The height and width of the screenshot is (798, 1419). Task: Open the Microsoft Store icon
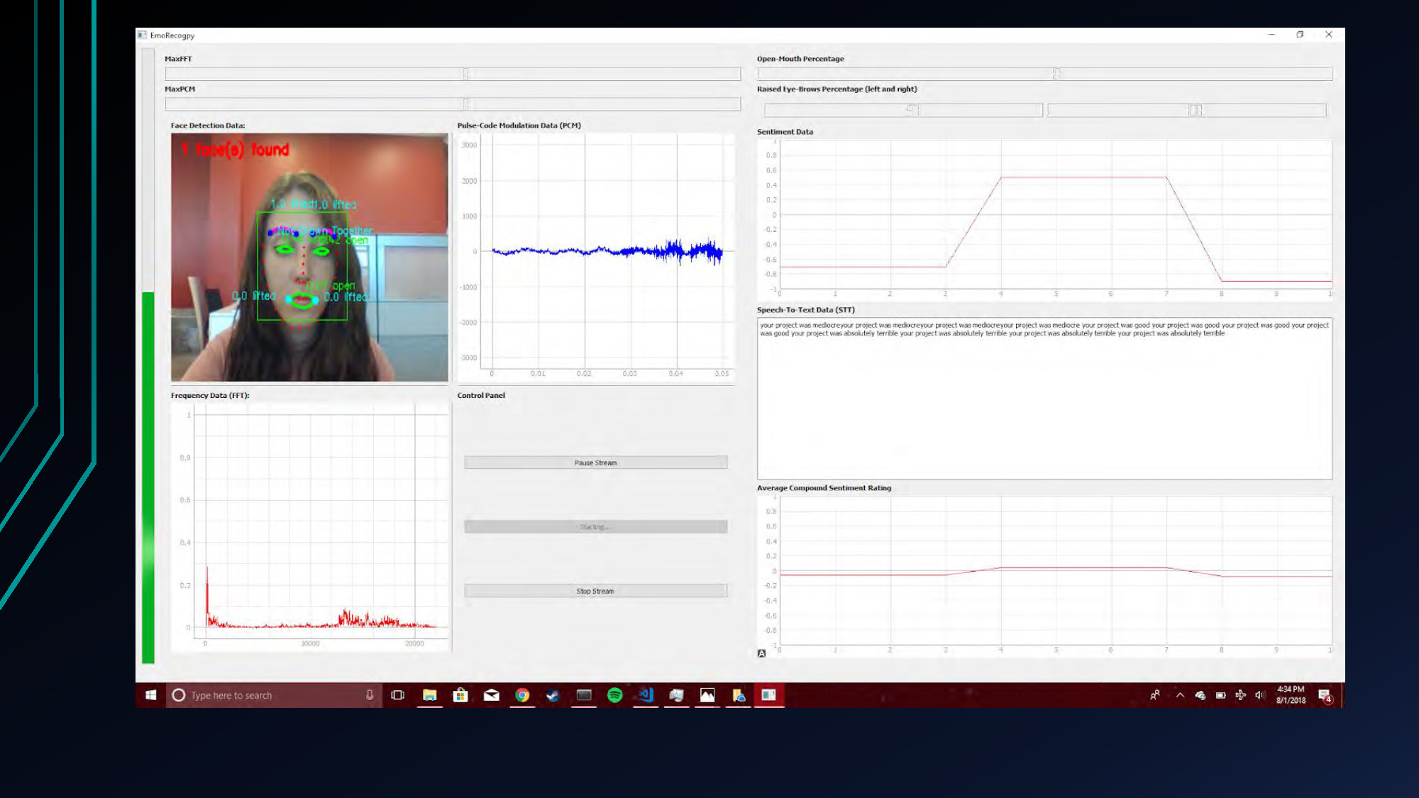460,695
